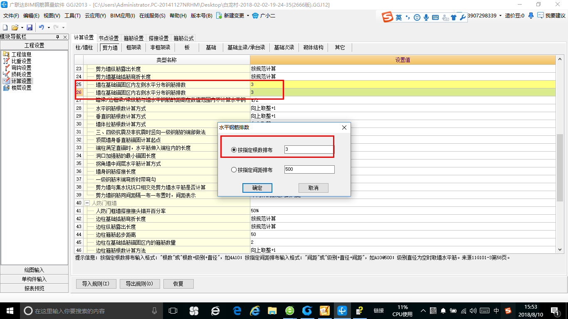Open the BIM应用(I) menu
This screenshot has height=319, width=568.
[x=123, y=16]
